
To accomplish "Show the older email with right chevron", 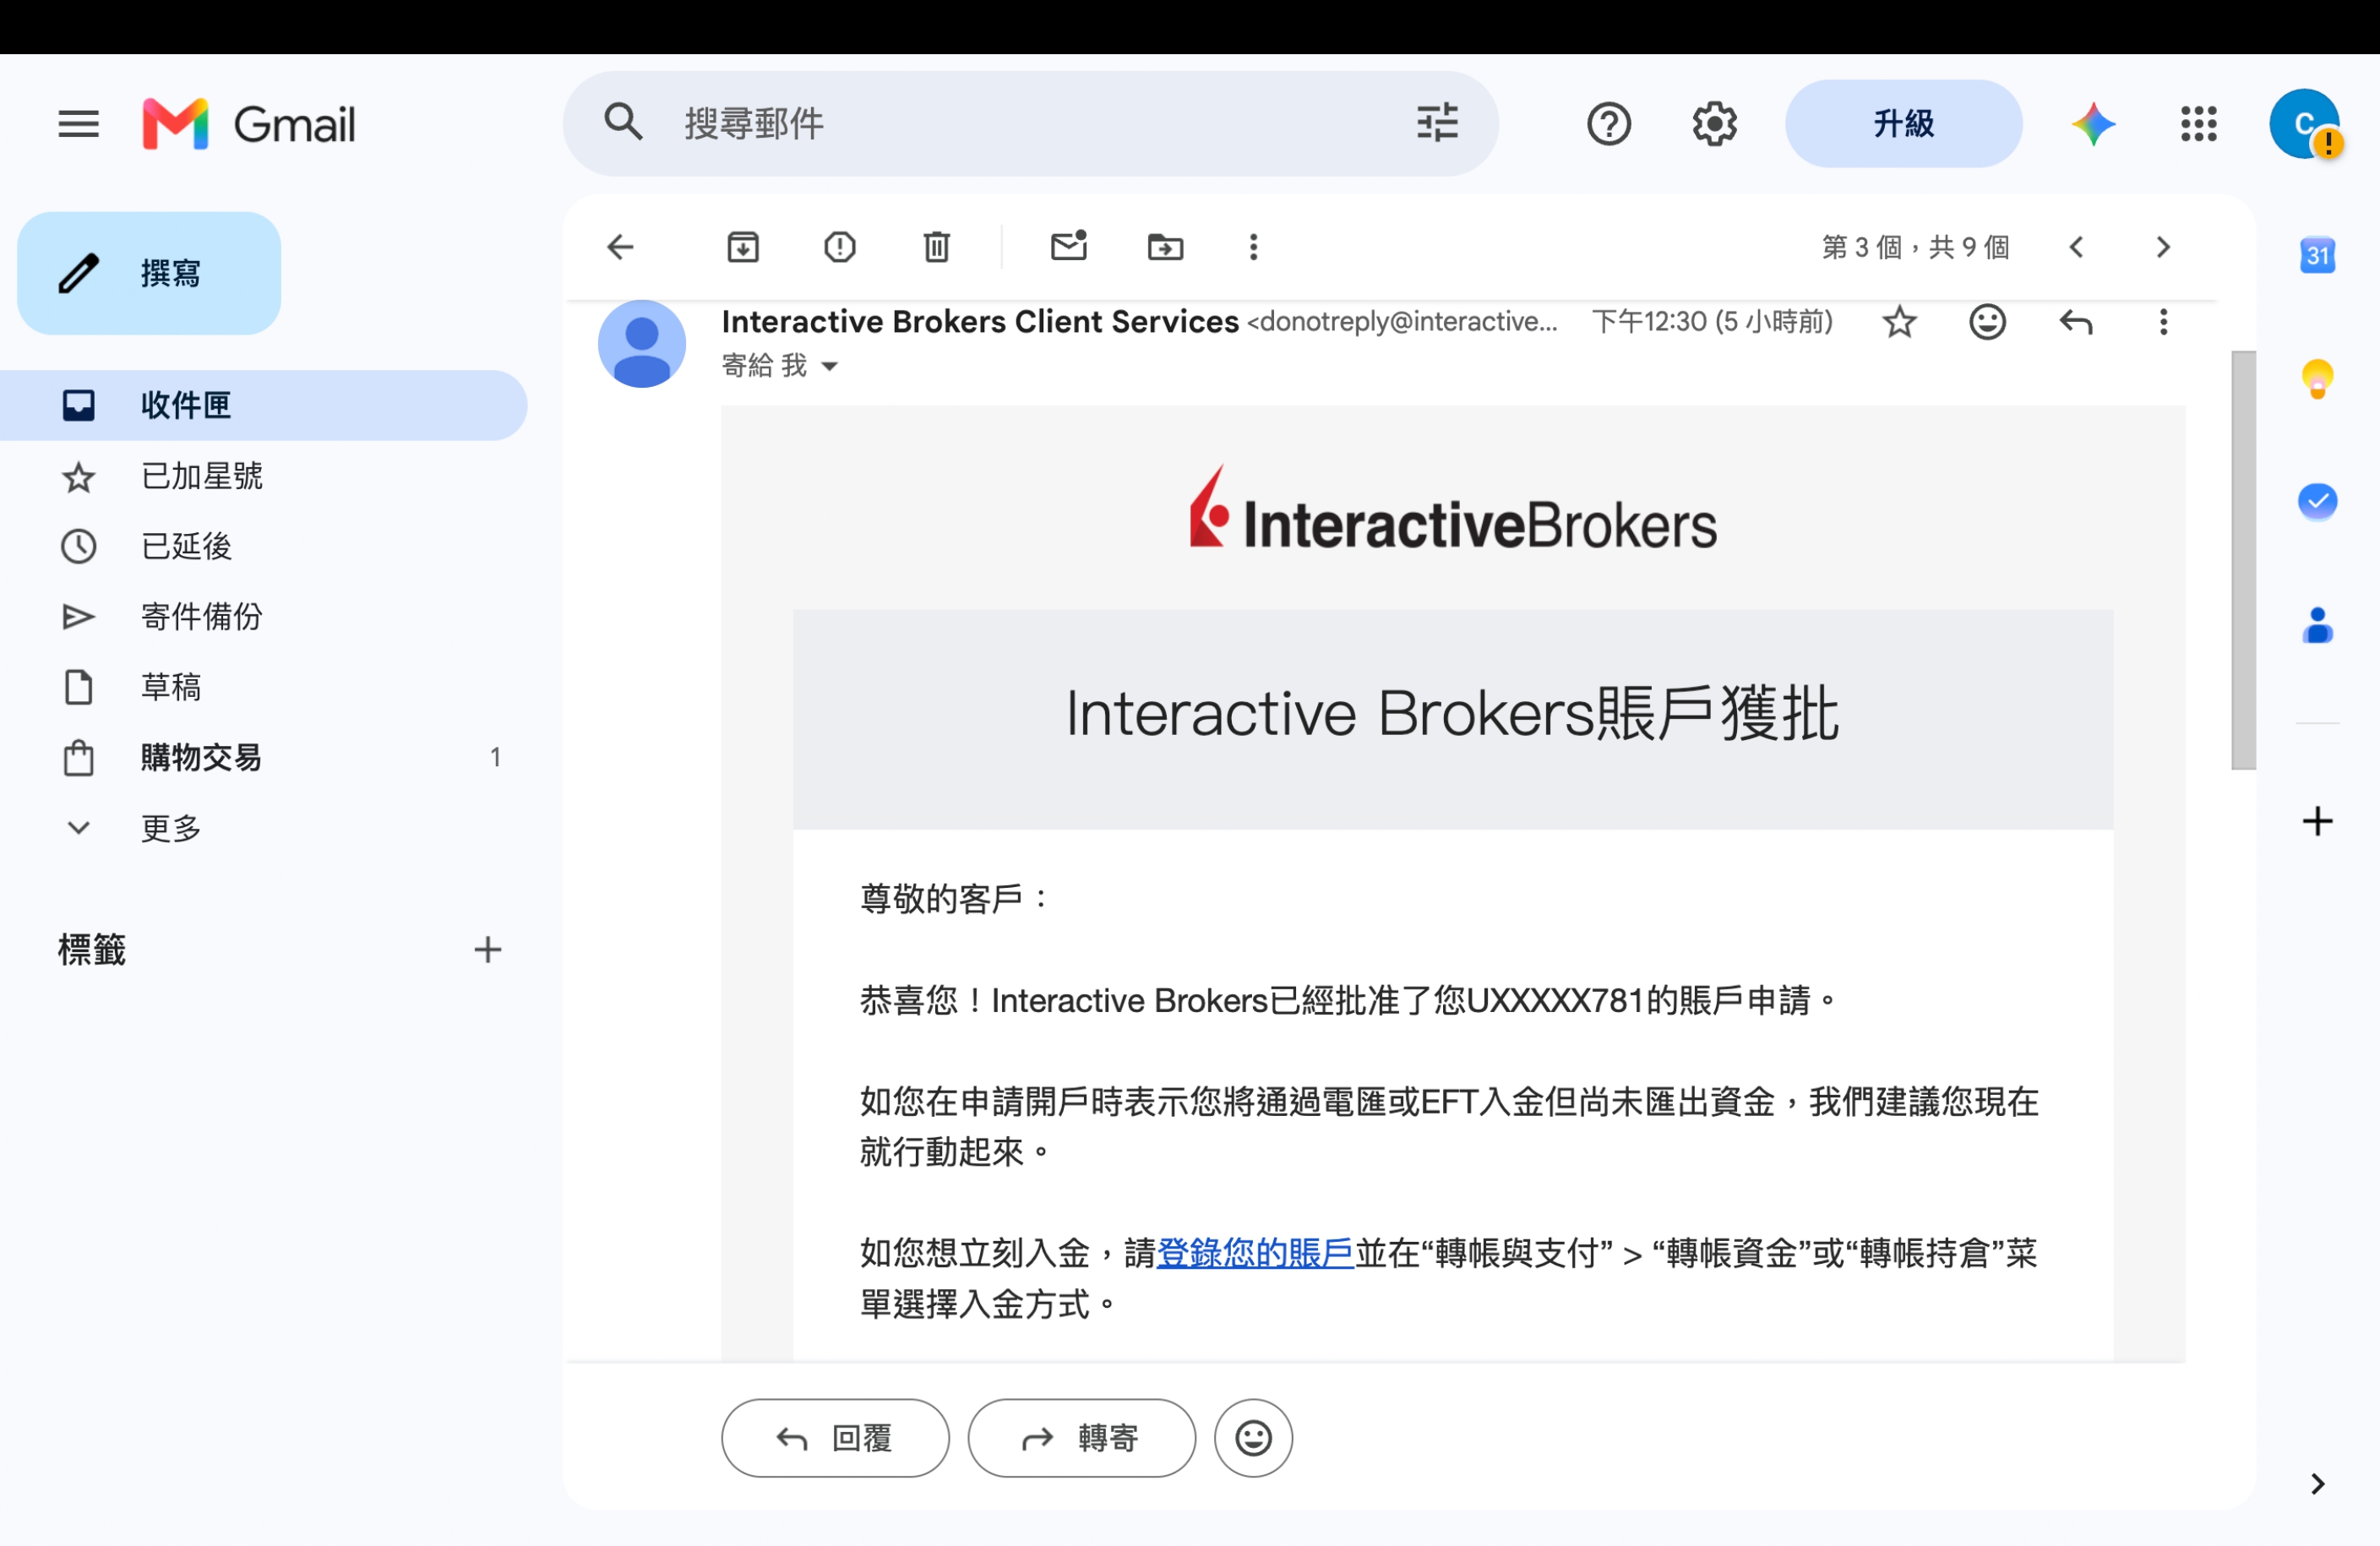I will pyautogui.click(x=2163, y=247).
